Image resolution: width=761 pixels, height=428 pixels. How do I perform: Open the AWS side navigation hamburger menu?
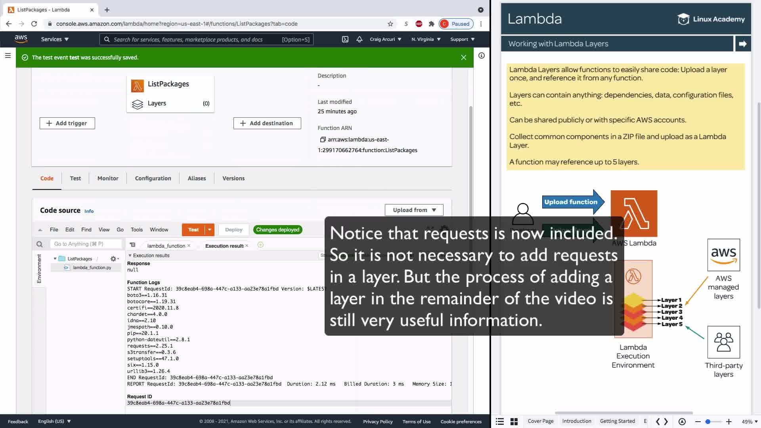tap(8, 56)
